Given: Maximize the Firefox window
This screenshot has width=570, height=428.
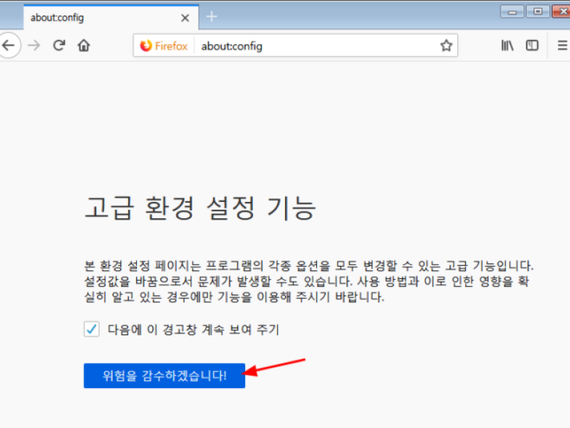Looking at the screenshot, I should coord(538,12).
